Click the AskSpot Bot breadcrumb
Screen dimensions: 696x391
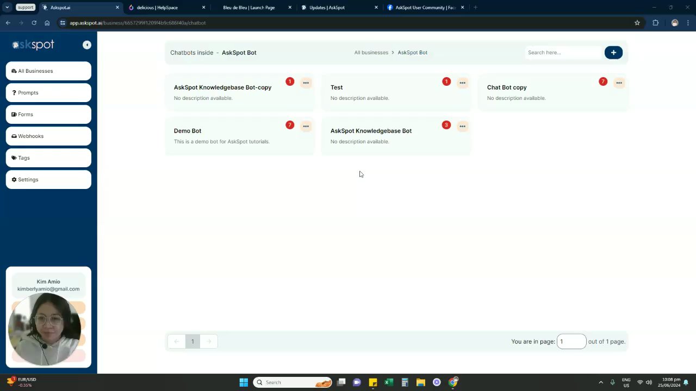tap(412, 53)
